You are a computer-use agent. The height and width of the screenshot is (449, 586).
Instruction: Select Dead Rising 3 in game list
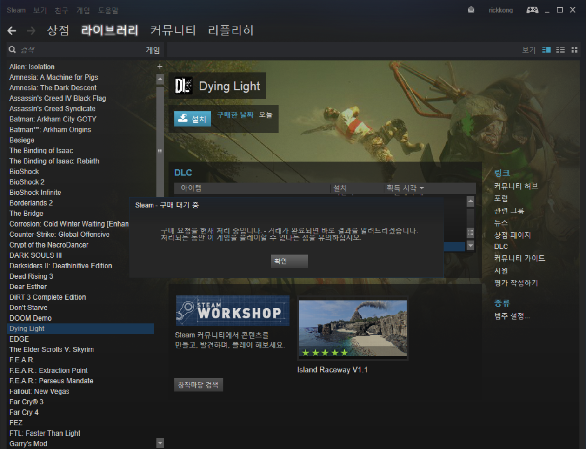31,276
